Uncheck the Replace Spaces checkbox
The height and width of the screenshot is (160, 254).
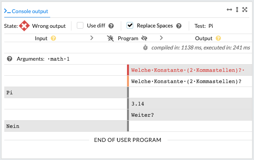click(x=130, y=26)
